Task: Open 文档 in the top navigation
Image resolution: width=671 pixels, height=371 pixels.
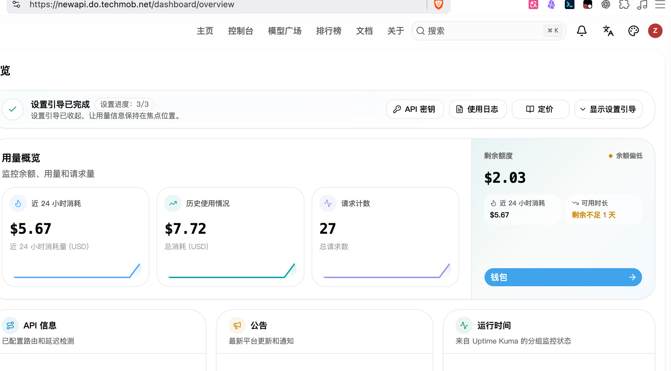Action: pos(364,31)
